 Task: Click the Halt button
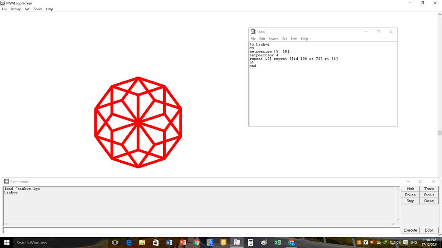point(410,189)
